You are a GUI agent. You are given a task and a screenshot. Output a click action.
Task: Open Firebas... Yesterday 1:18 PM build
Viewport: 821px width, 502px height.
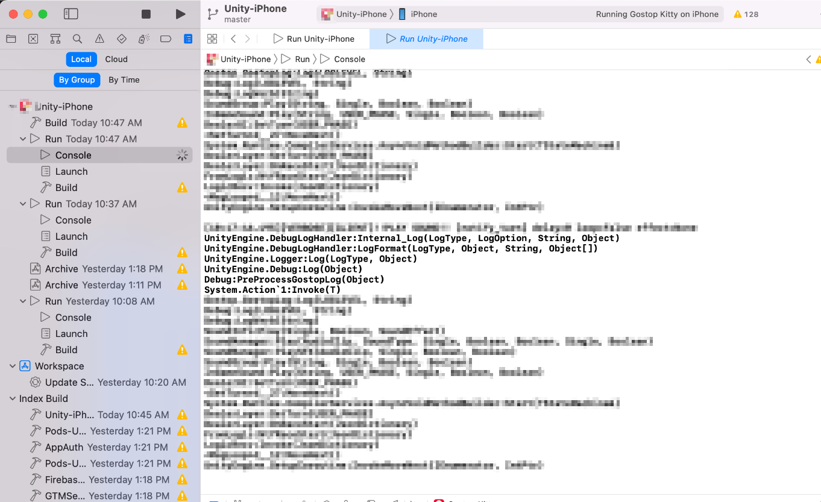[99, 480]
